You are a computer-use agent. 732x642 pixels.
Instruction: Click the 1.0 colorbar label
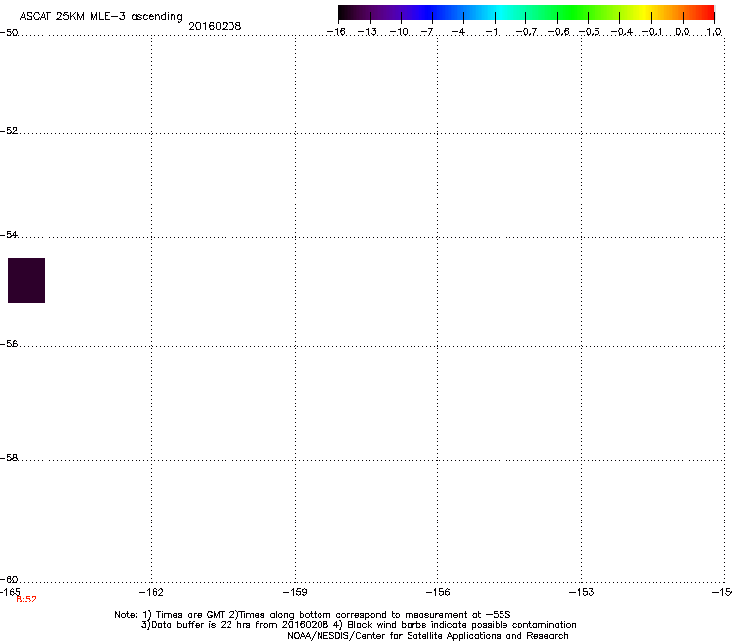point(714,32)
